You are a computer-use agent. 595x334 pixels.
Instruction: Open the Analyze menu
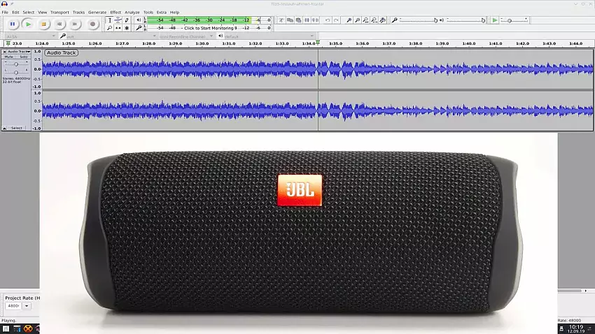pyautogui.click(x=132, y=12)
